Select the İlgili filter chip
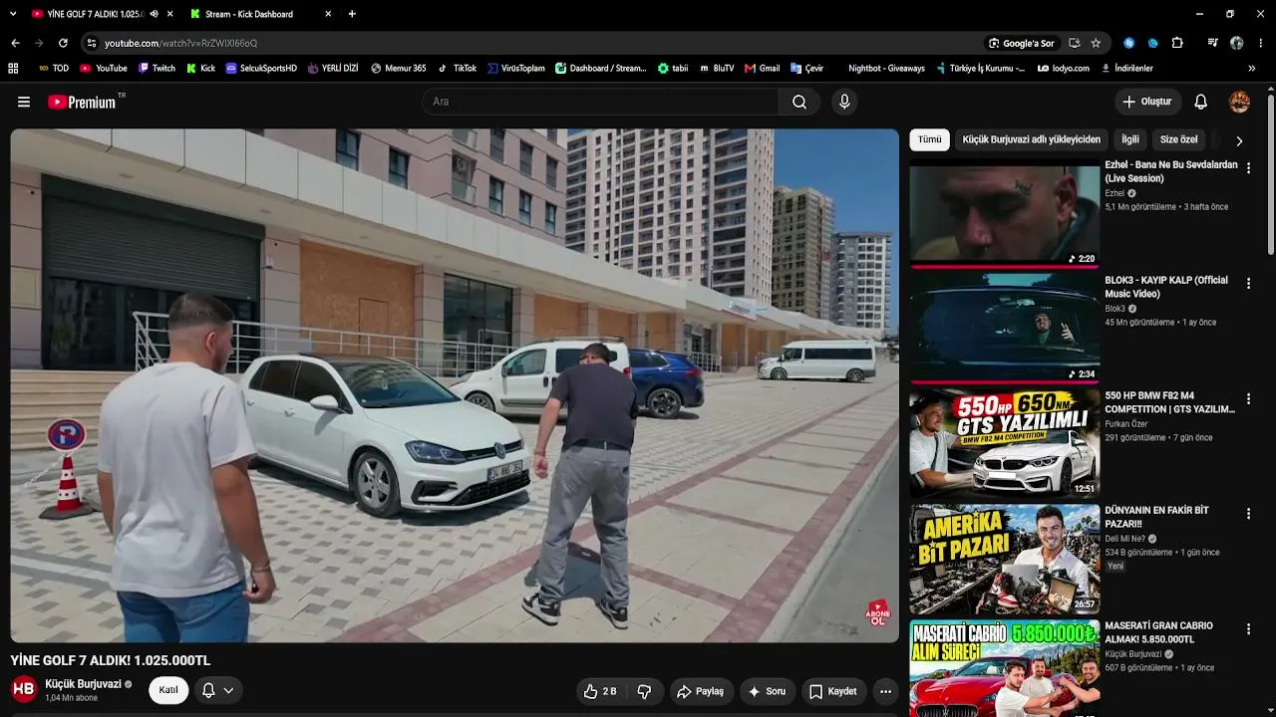 coord(1129,139)
